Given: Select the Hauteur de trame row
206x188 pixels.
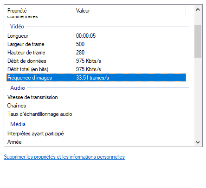Looking at the screenshot, I should 96,53.
